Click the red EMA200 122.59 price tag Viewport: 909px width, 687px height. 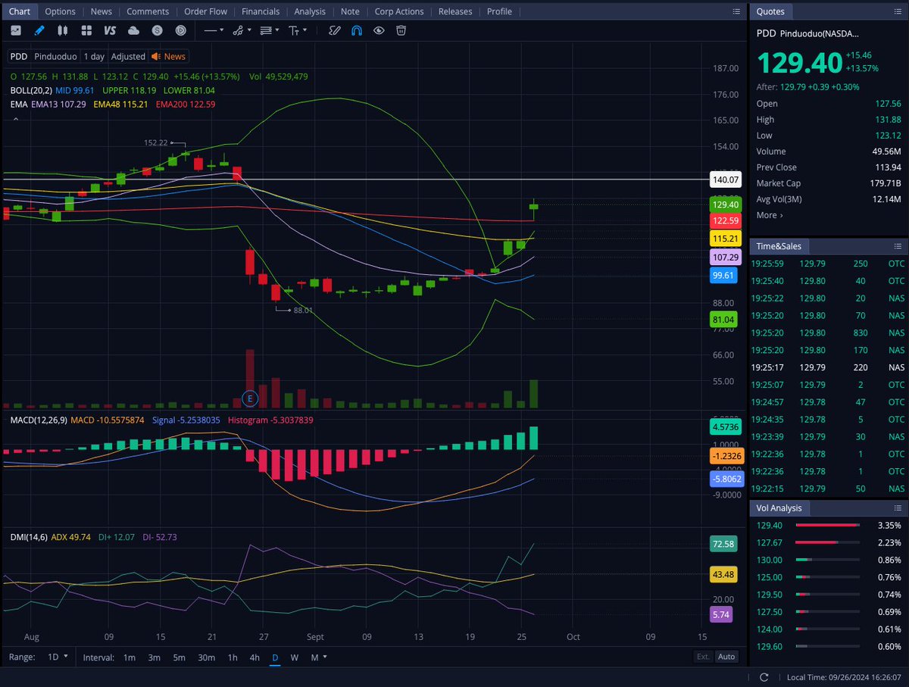point(725,220)
